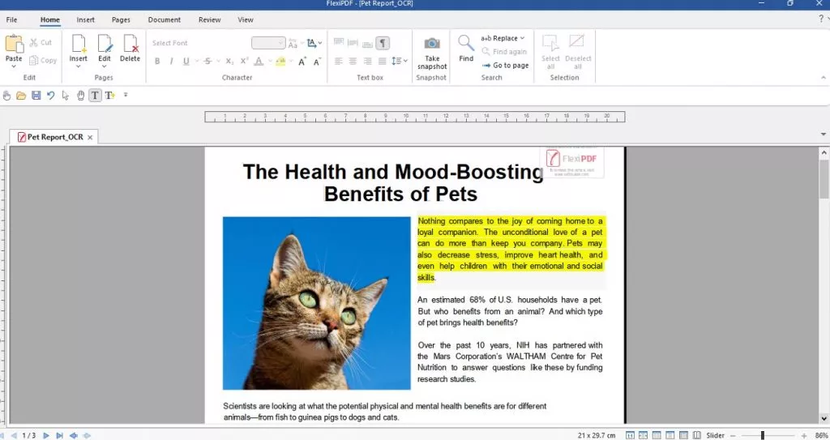The width and height of the screenshot is (830, 440).
Task: Click the Cut scissors button
Action: click(x=41, y=42)
